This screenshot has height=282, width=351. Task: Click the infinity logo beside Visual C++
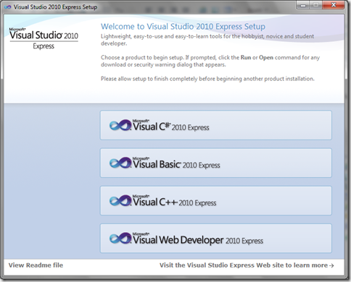(120, 201)
